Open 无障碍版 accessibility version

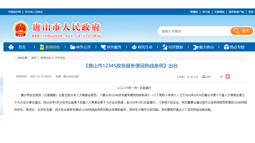(x=219, y=12)
